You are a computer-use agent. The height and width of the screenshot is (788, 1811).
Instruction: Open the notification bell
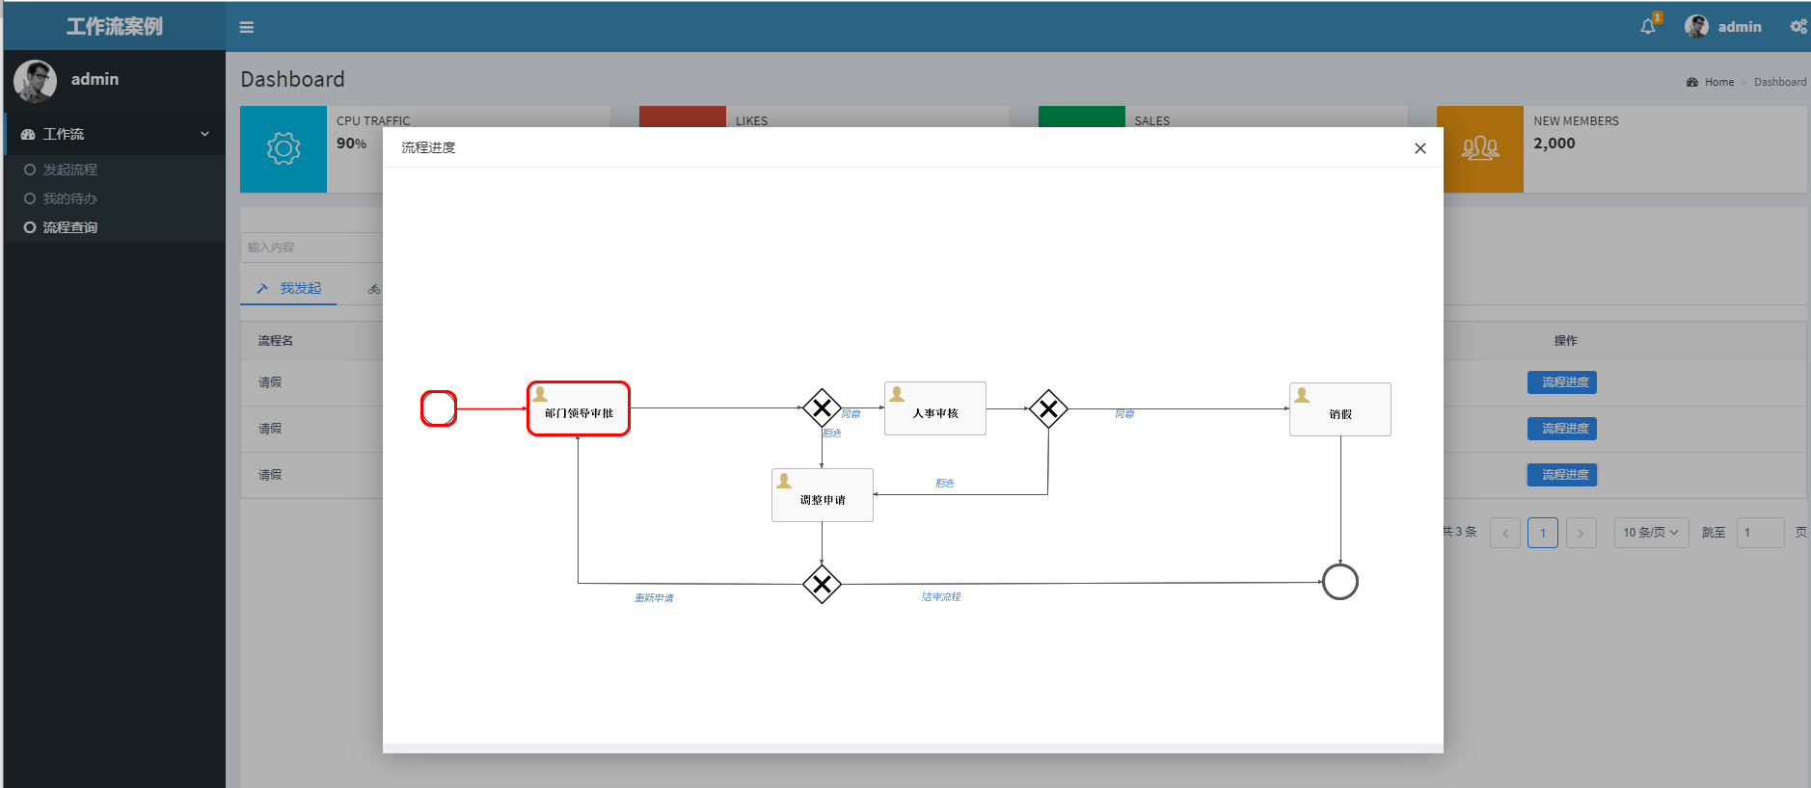1648,26
